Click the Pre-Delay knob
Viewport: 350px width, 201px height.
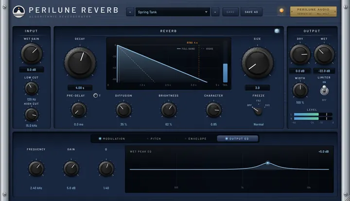coord(79,110)
